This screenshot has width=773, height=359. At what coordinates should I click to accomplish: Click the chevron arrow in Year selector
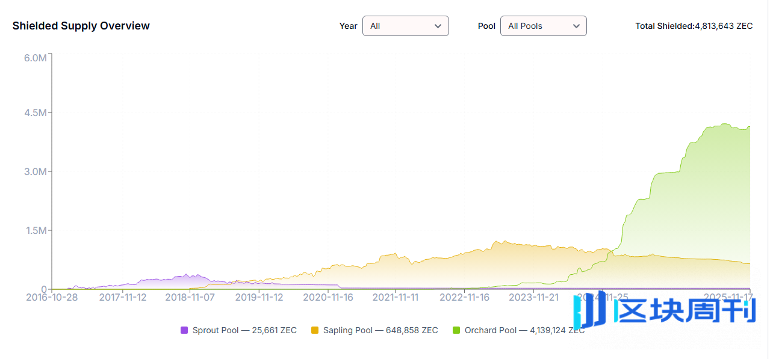(x=438, y=26)
